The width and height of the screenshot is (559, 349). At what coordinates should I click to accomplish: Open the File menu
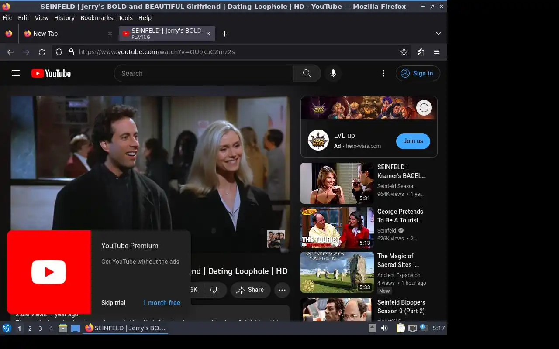7,18
